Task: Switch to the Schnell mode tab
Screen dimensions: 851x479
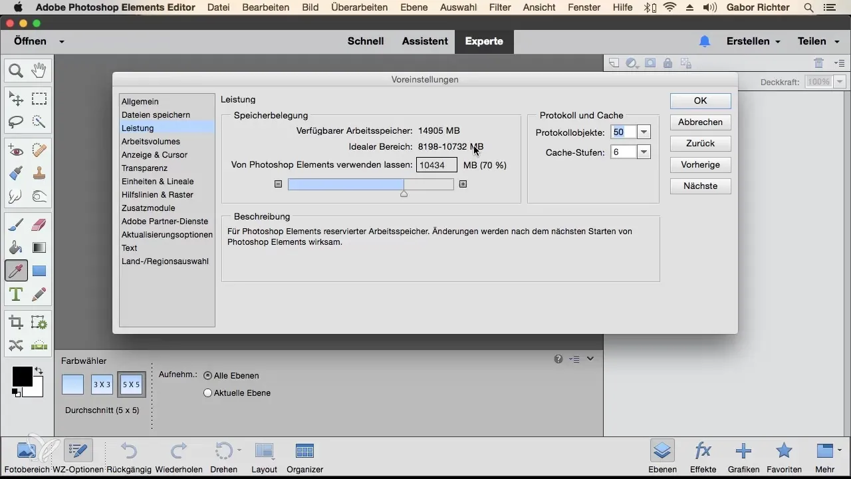Action: 366,41
